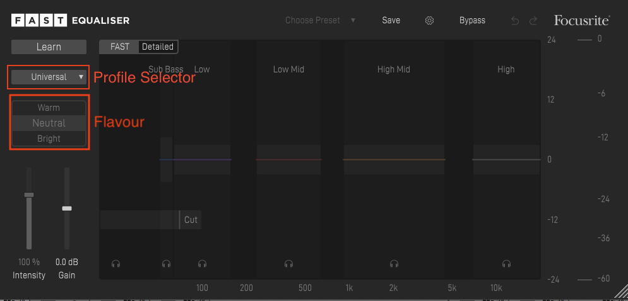Solo the Low Mid band headphone icon
628x301 pixels.
tap(289, 263)
